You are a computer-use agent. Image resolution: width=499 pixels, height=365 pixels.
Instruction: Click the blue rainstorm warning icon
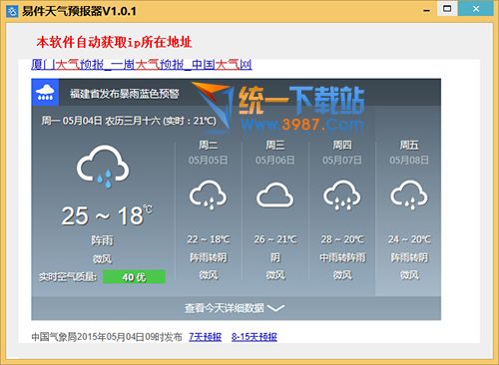45,93
